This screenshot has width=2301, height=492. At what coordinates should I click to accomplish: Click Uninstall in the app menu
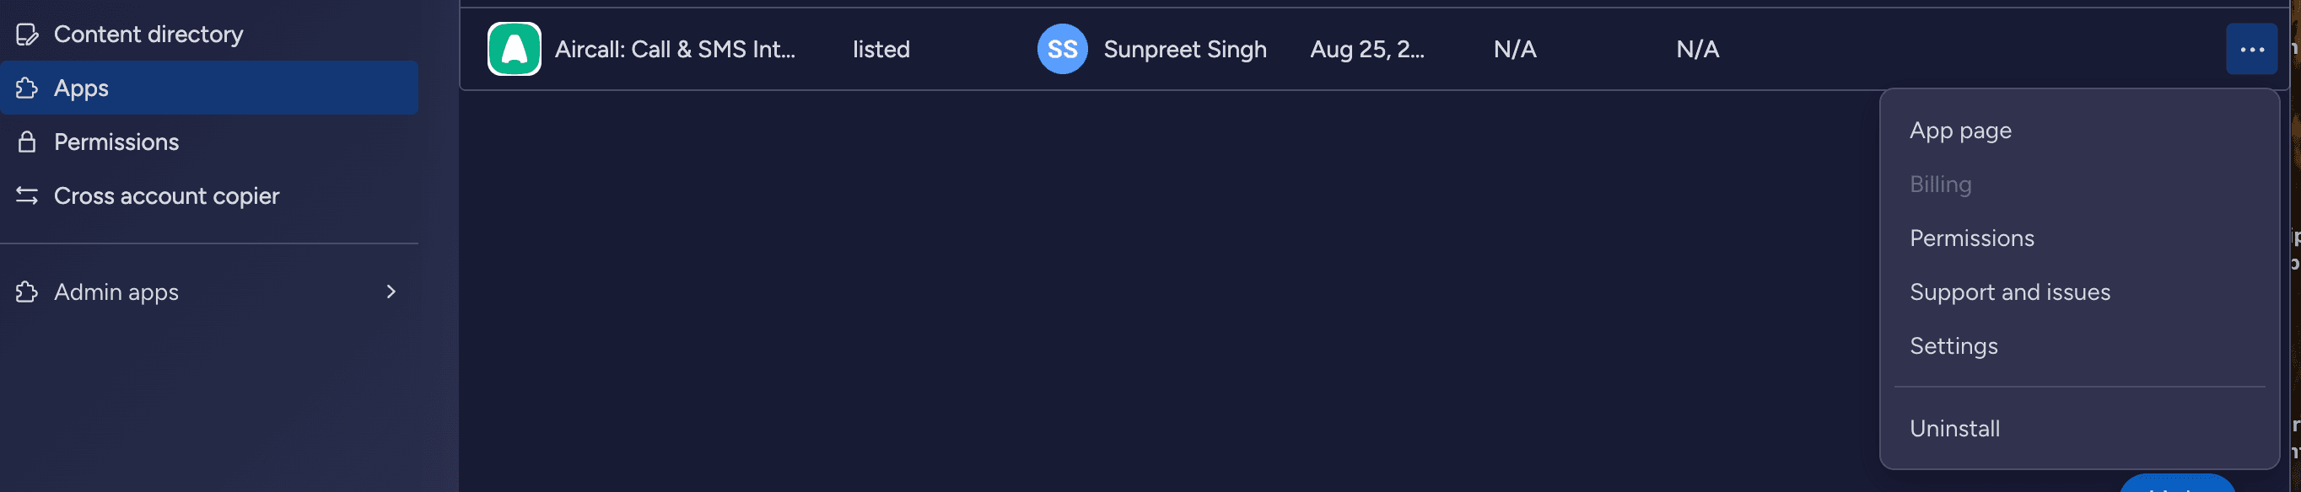(x=1953, y=429)
